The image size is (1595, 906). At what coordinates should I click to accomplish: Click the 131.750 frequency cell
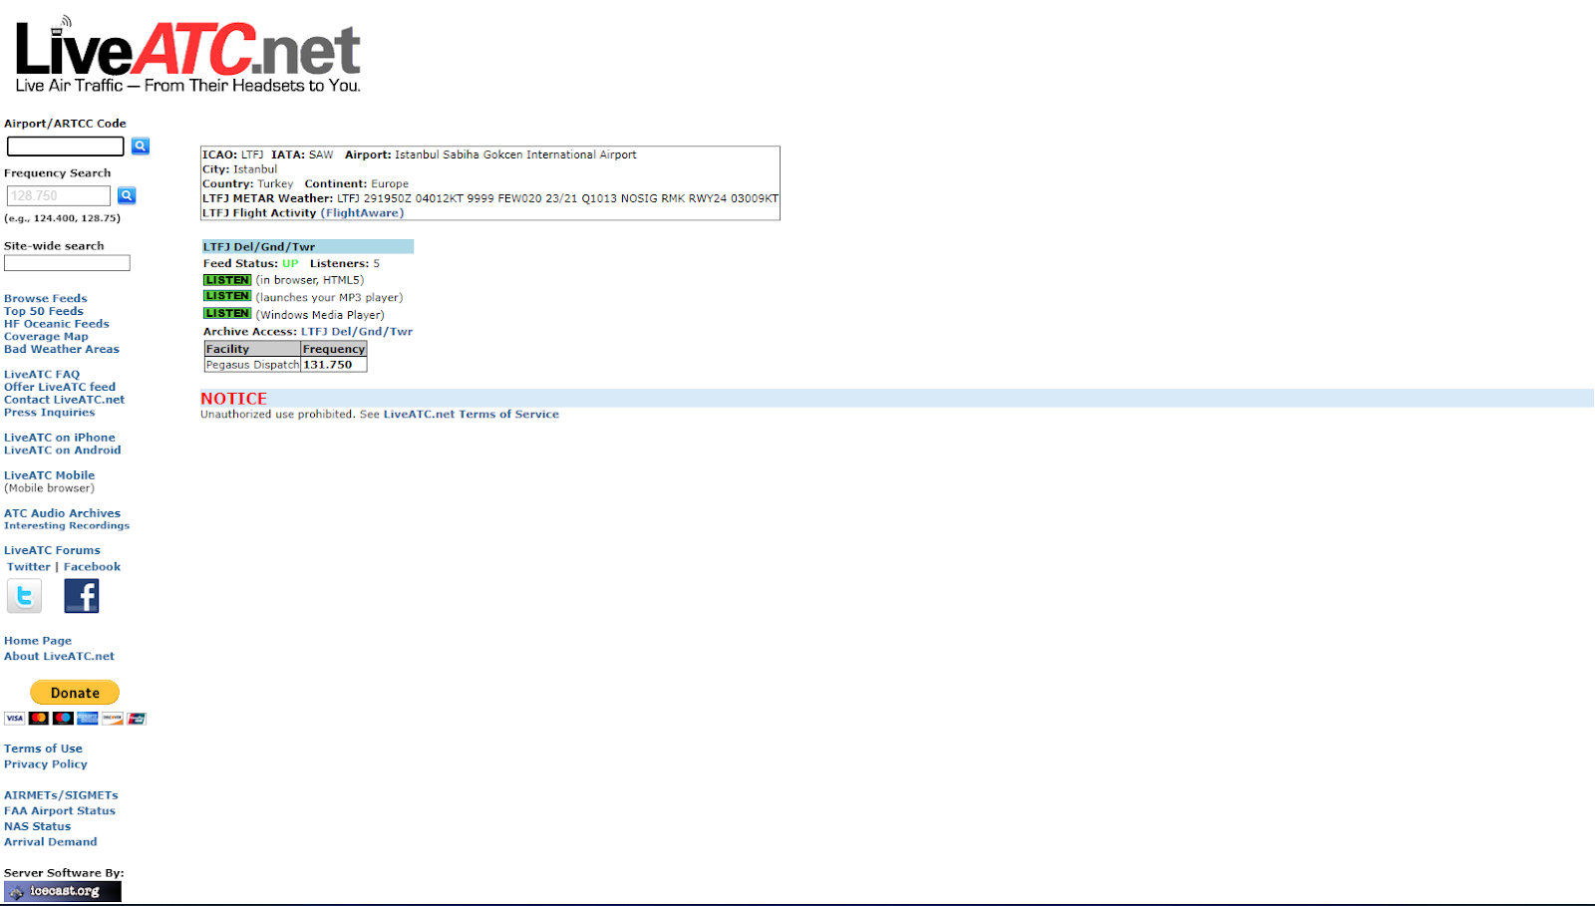(334, 365)
